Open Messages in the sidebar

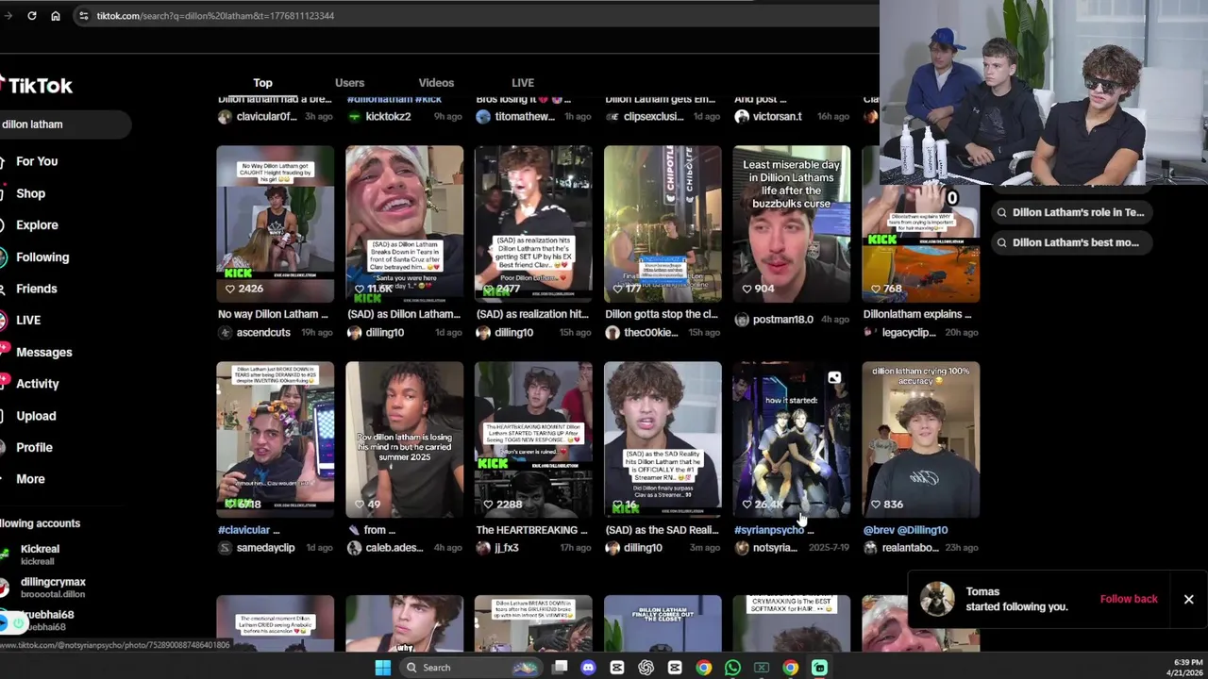coord(43,353)
